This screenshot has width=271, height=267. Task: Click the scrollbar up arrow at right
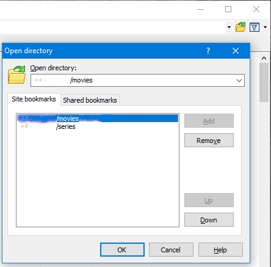264,58
